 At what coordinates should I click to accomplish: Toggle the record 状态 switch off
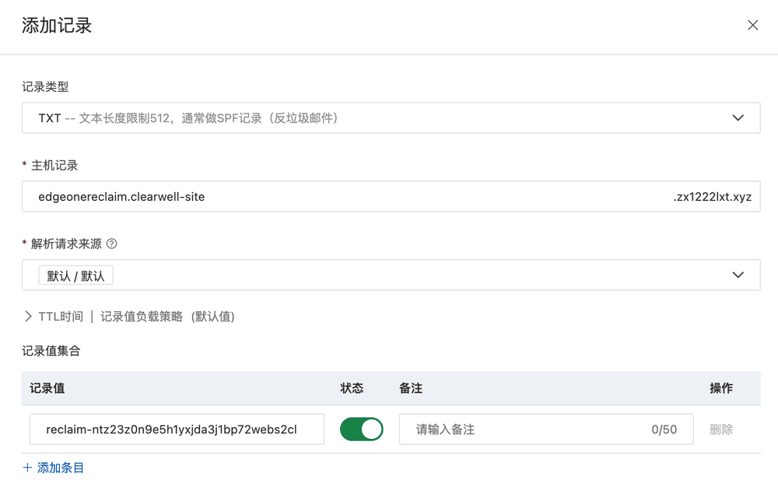pos(361,430)
